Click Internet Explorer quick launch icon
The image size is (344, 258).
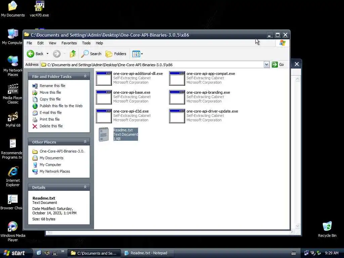39,253
